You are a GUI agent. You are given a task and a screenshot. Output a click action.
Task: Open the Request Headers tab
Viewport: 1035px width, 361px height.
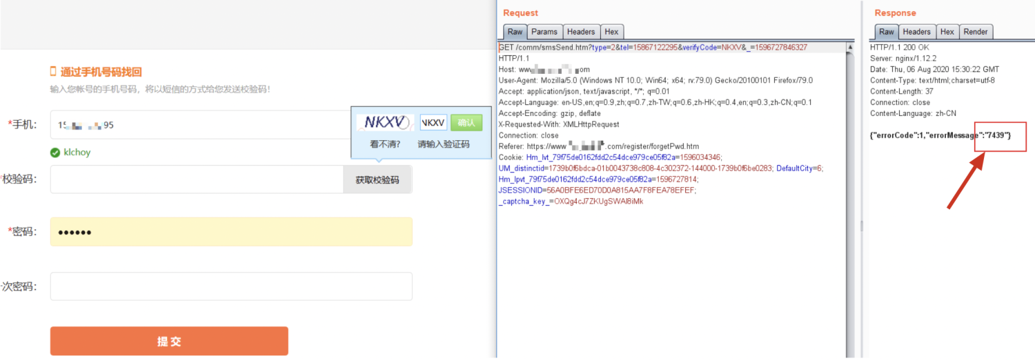click(581, 32)
